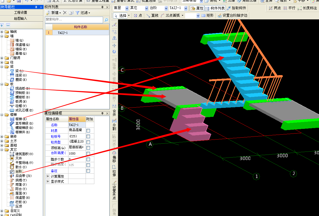Open the 过滤 filter dropdown

pyautogui.click(x=89, y=13)
